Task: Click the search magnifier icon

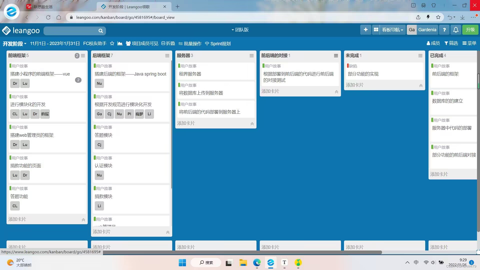Action: (x=101, y=31)
